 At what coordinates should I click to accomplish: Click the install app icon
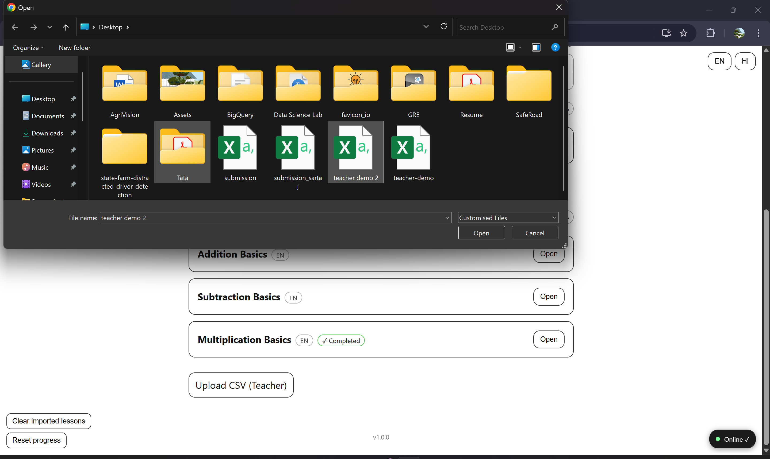(666, 33)
